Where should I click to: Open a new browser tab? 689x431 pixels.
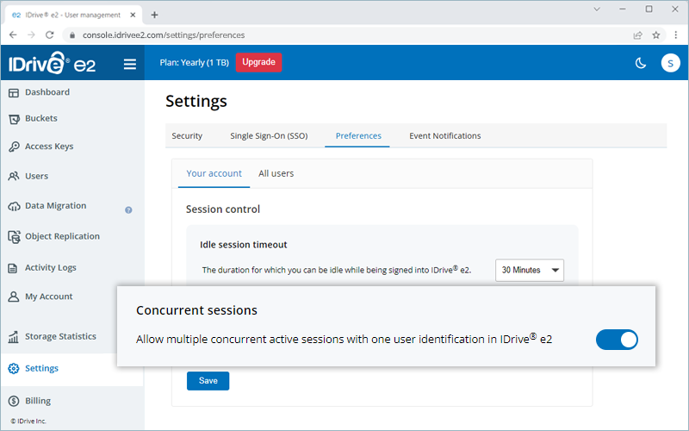[155, 15]
